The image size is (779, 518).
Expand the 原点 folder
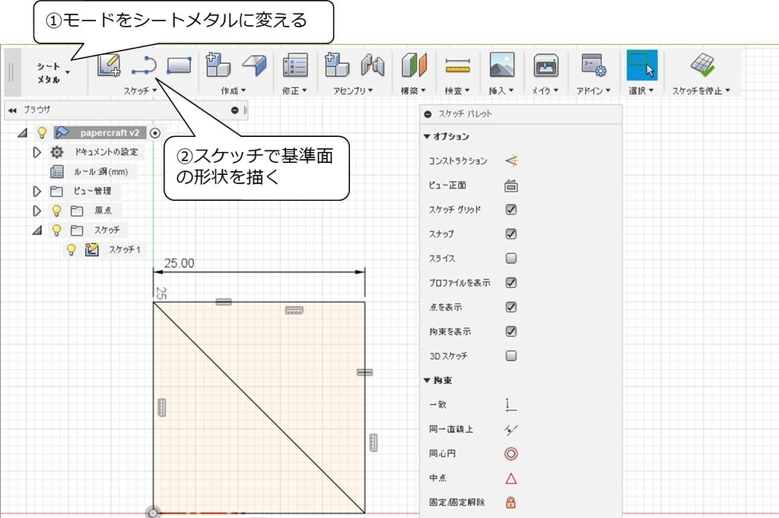click(37, 211)
